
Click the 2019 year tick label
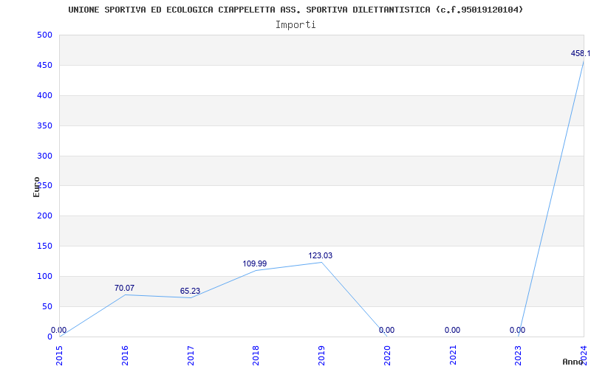[321, 355]
